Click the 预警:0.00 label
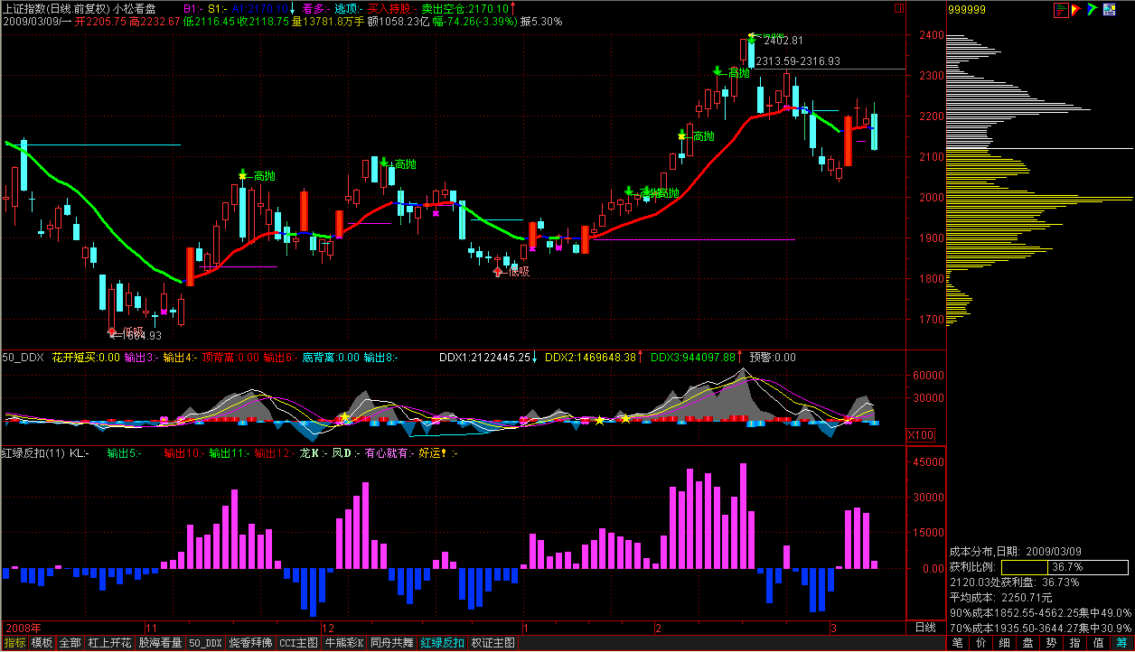The height and width of the screenshot is (652, 1135). point(772,358)
